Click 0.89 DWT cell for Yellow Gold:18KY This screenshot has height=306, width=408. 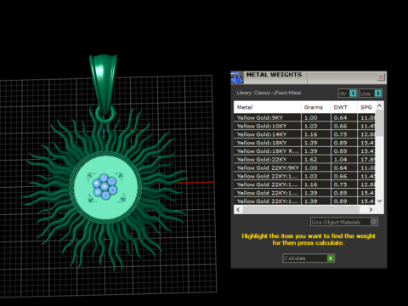(x=344, y=143)
